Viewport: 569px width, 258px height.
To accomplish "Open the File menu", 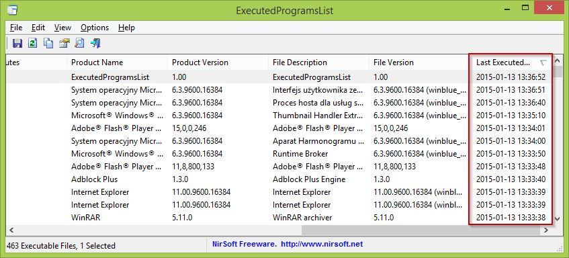I will 16,28.
